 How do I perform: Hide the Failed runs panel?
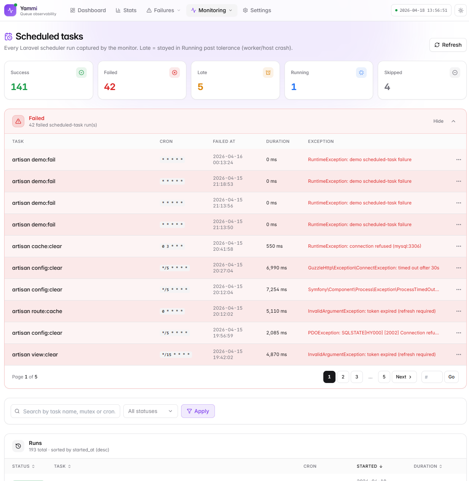click(x=439, y=121)
